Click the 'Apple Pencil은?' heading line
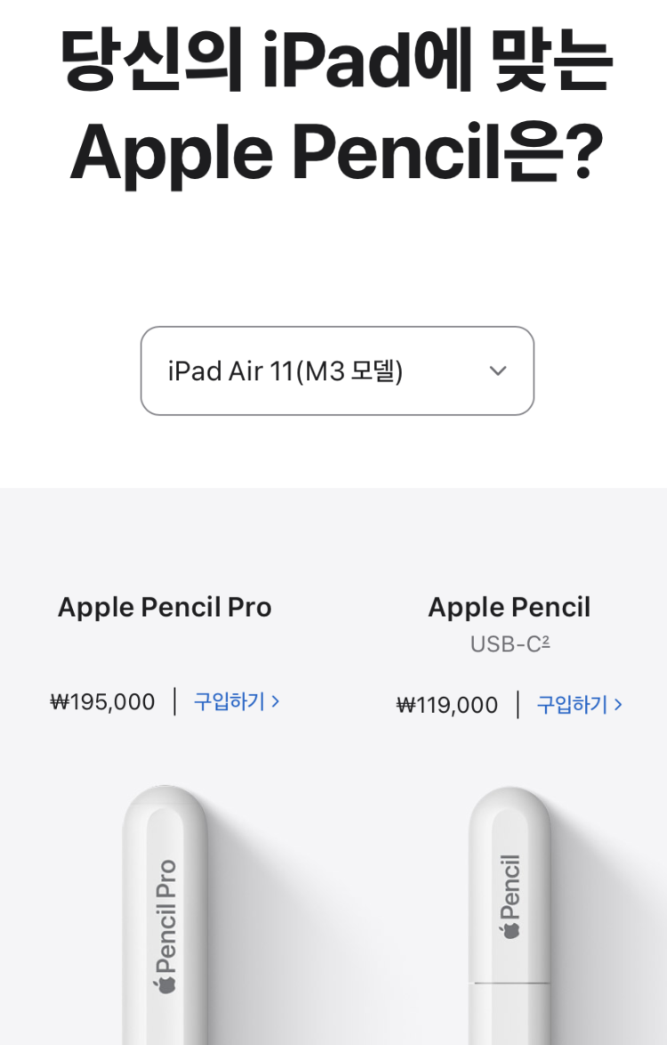 tap(336, 151)
